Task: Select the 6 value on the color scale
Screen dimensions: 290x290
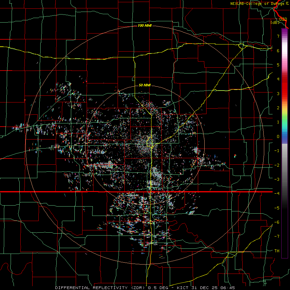Action: tap(278, 51)
